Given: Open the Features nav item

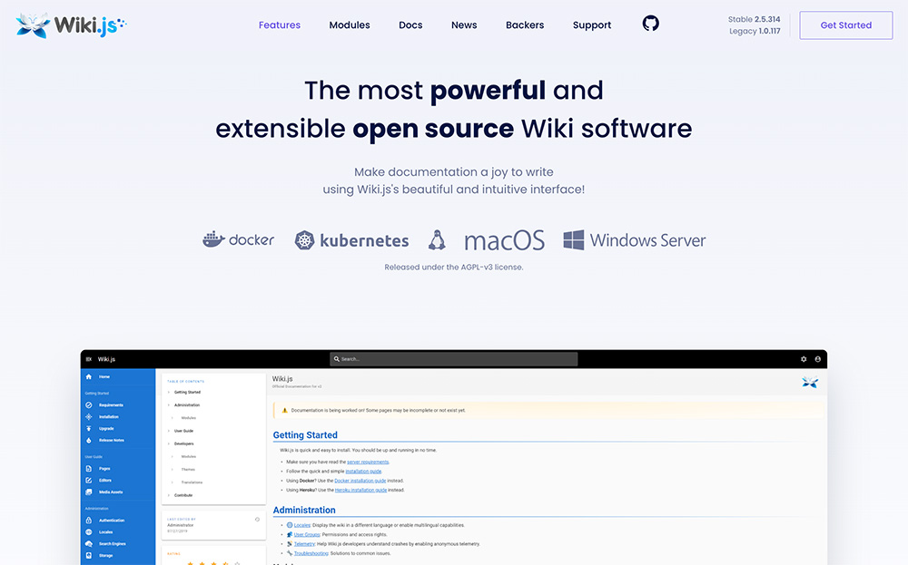Looking at the screenshot, I should (x=279, y=24).
